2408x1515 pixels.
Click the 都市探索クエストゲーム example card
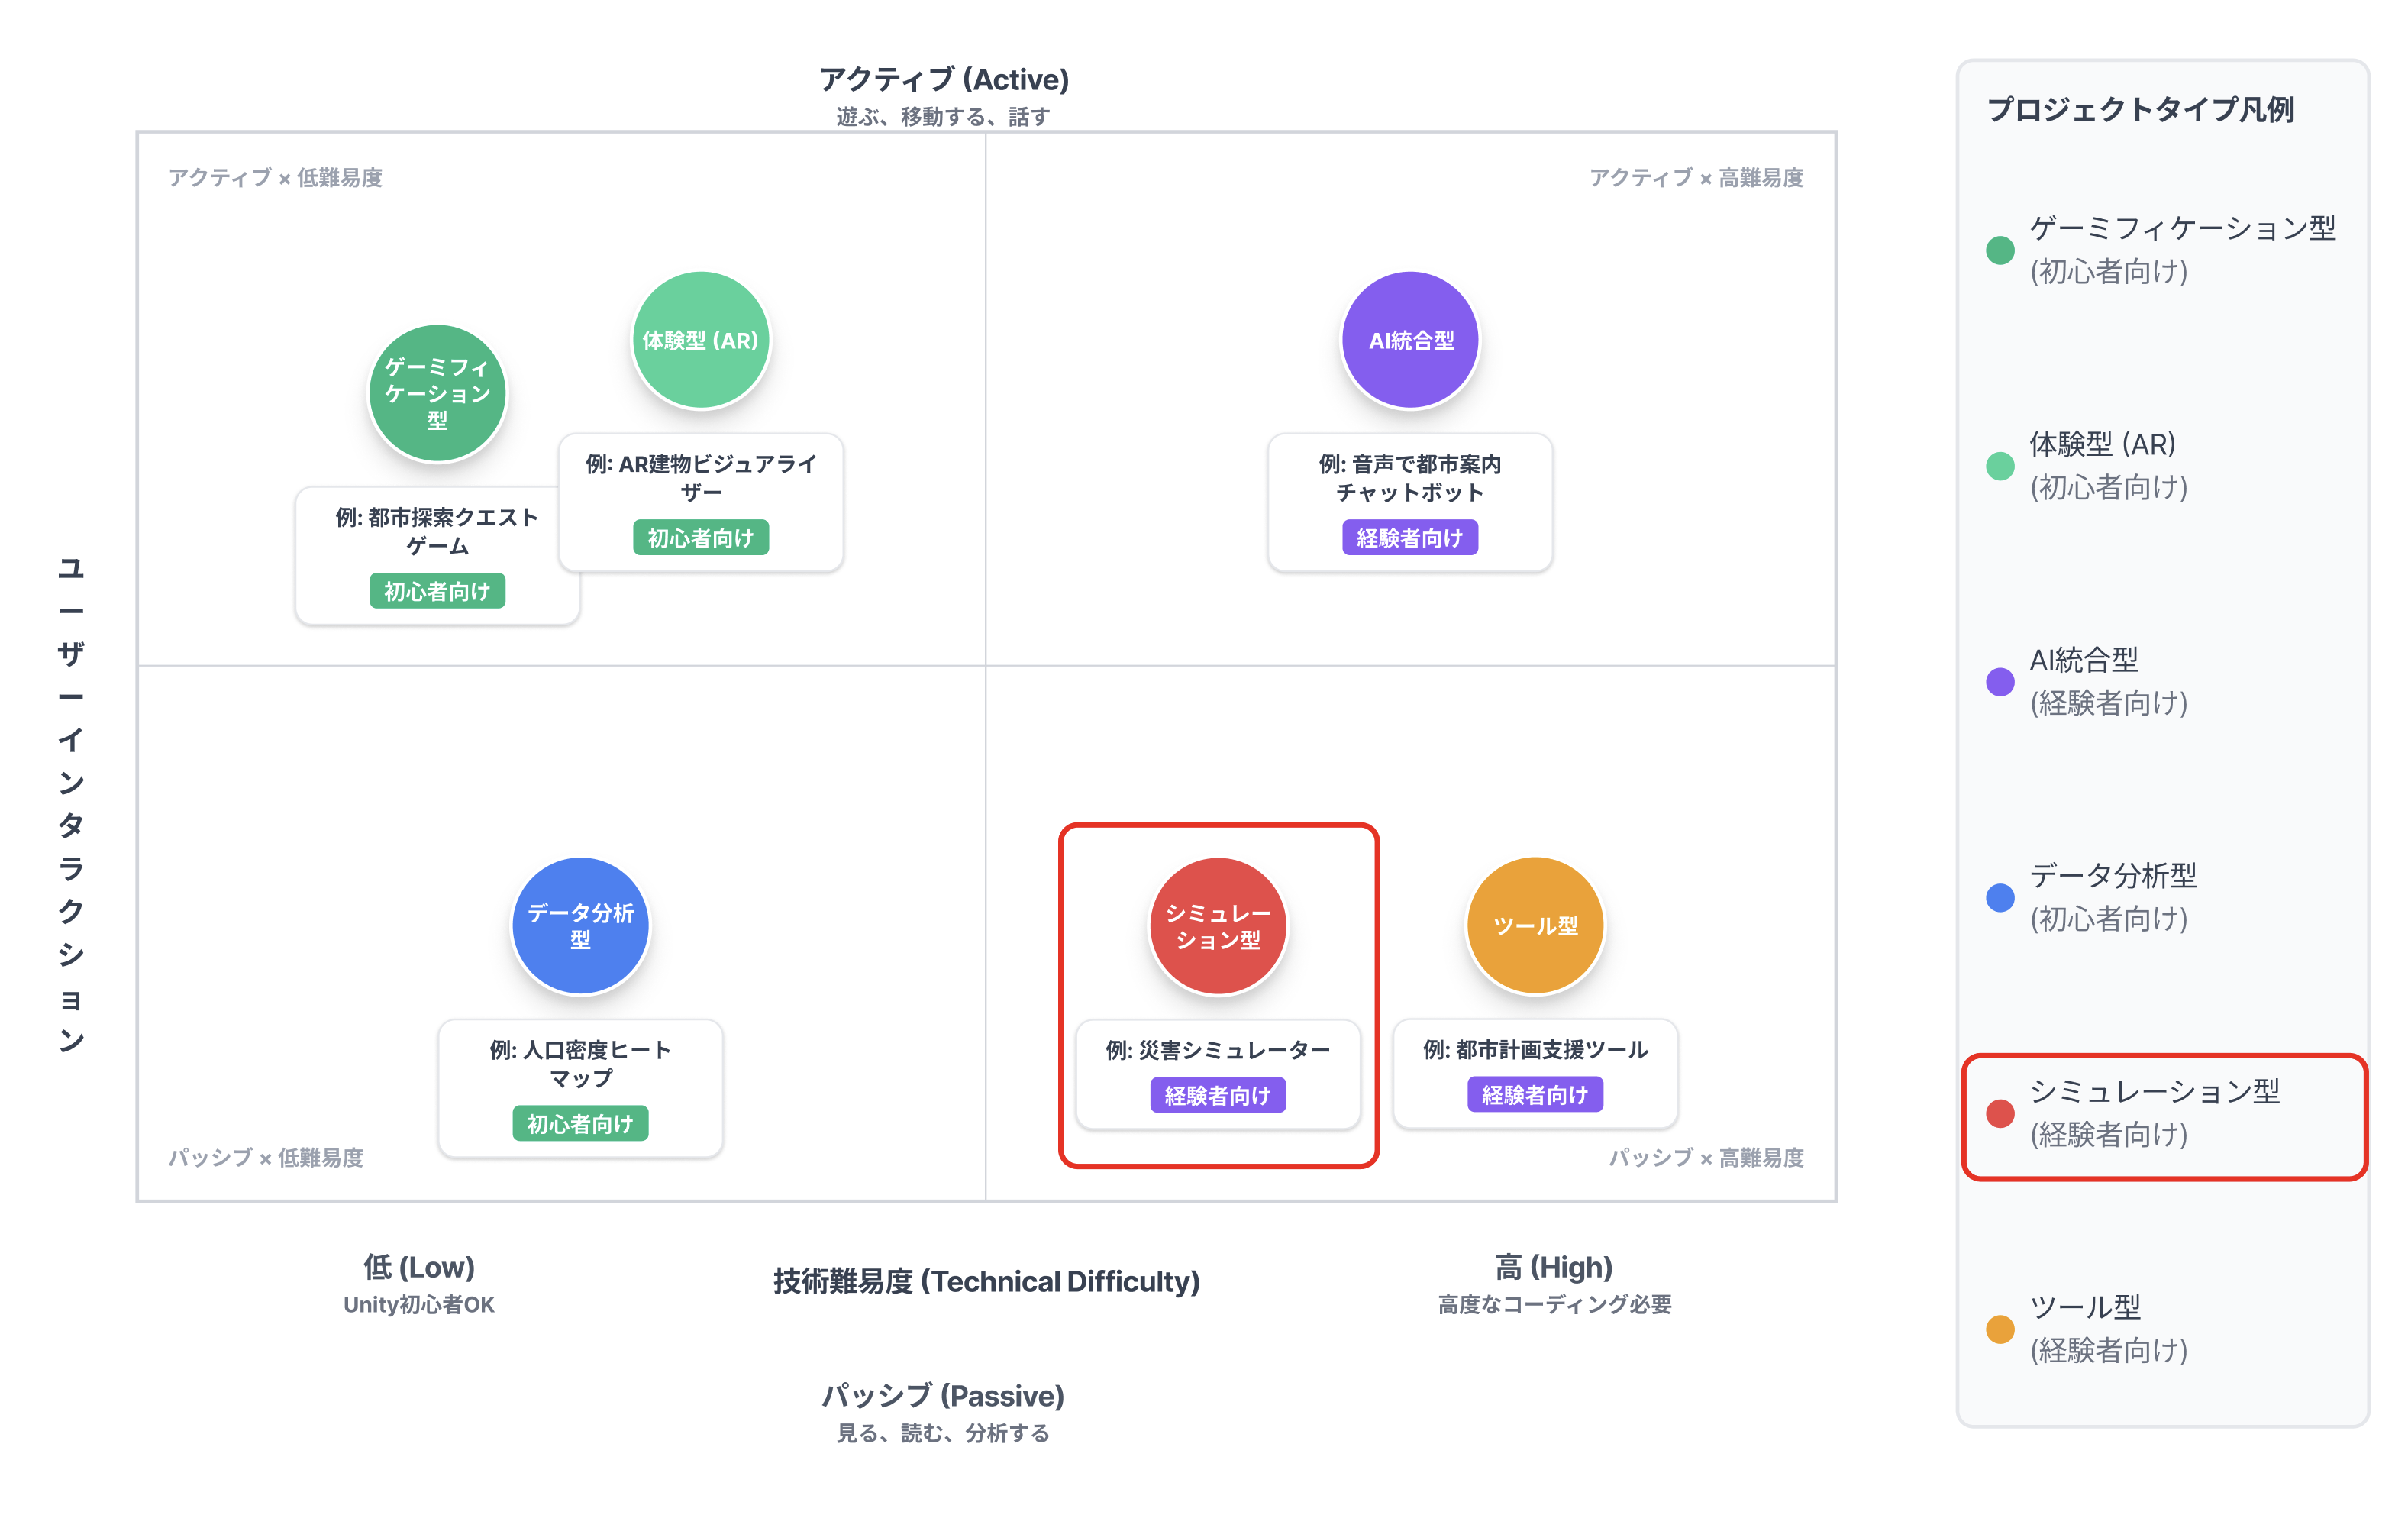coord(437,531)
